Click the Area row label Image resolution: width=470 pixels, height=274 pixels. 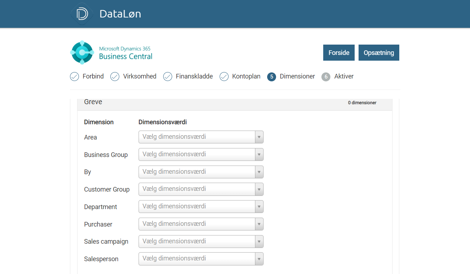coord(90,137)
